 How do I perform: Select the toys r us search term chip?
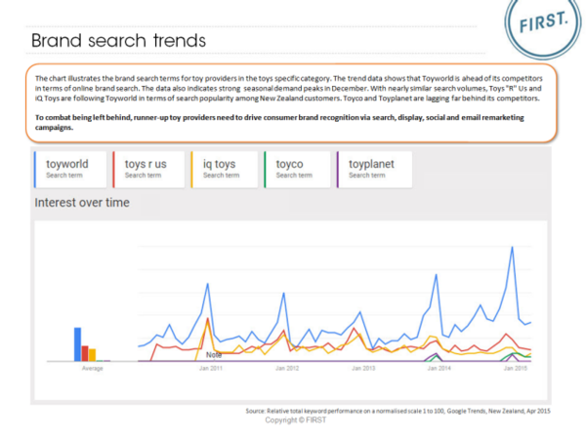click(x=149, y=168)
